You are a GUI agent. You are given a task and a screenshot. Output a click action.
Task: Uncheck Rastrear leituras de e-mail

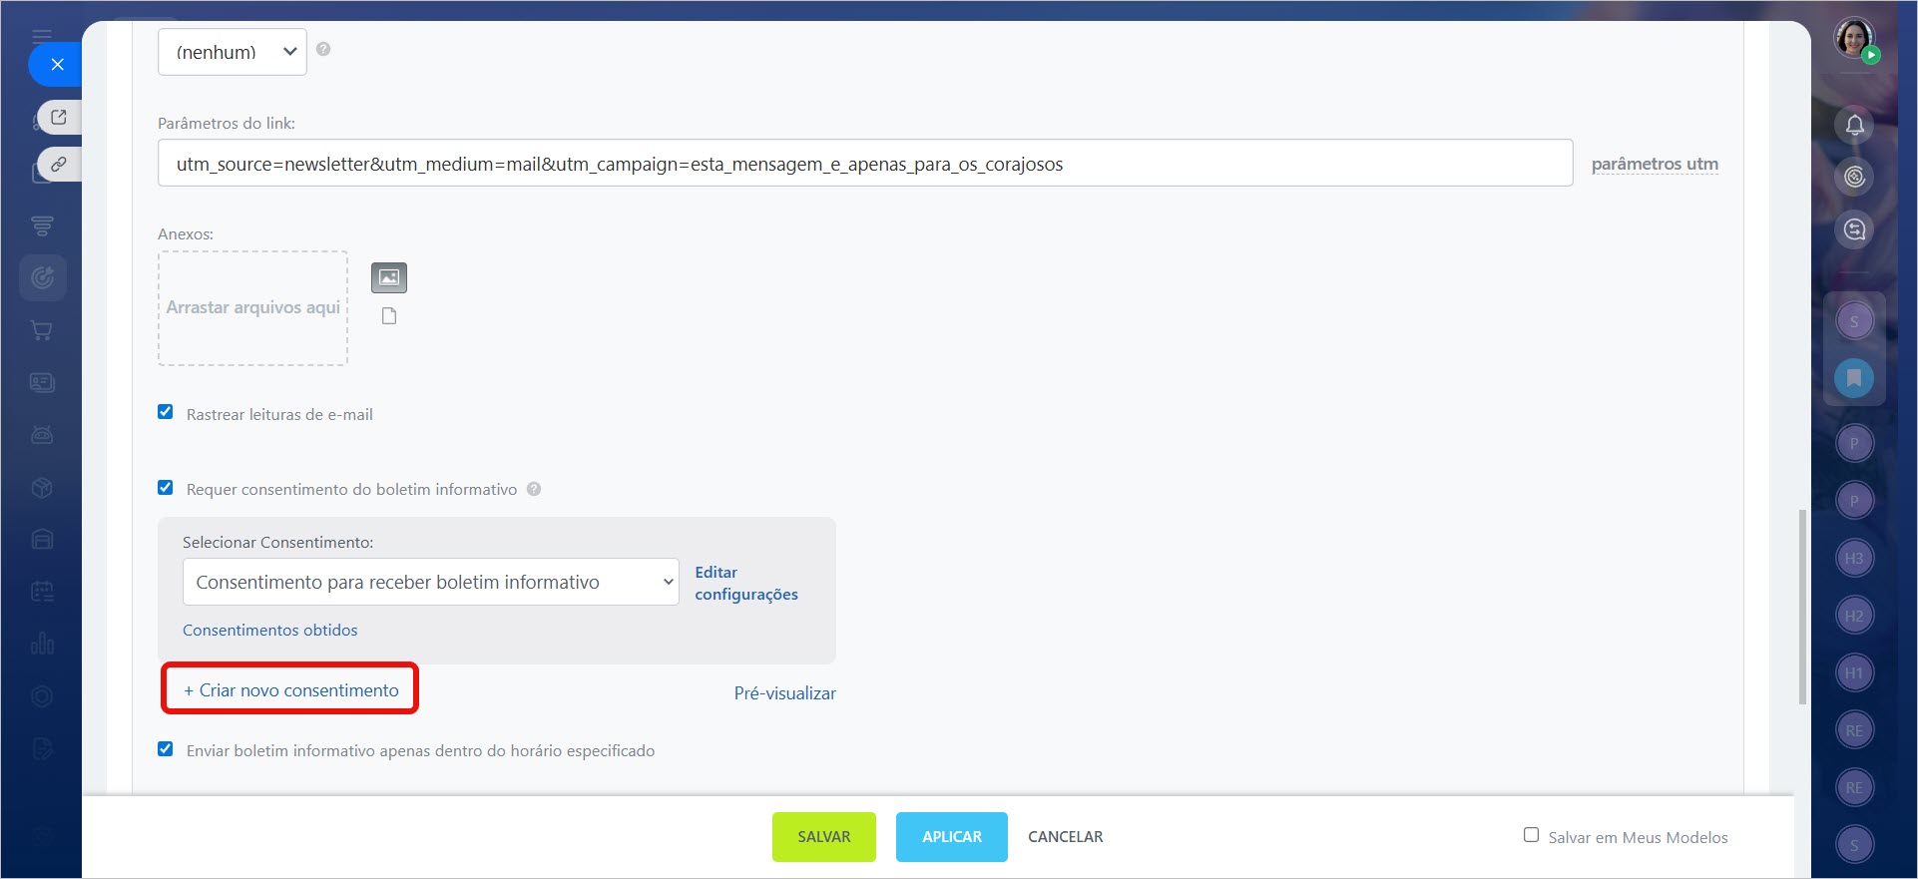(166, 412)
